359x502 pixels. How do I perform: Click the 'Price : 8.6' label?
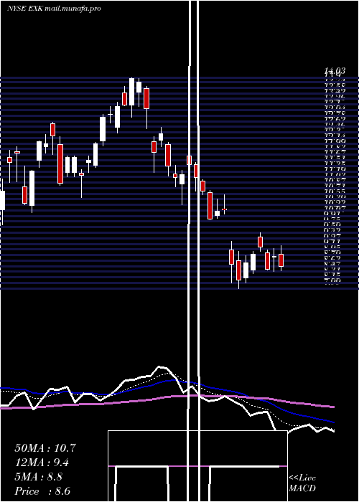(x=42, y=491)
